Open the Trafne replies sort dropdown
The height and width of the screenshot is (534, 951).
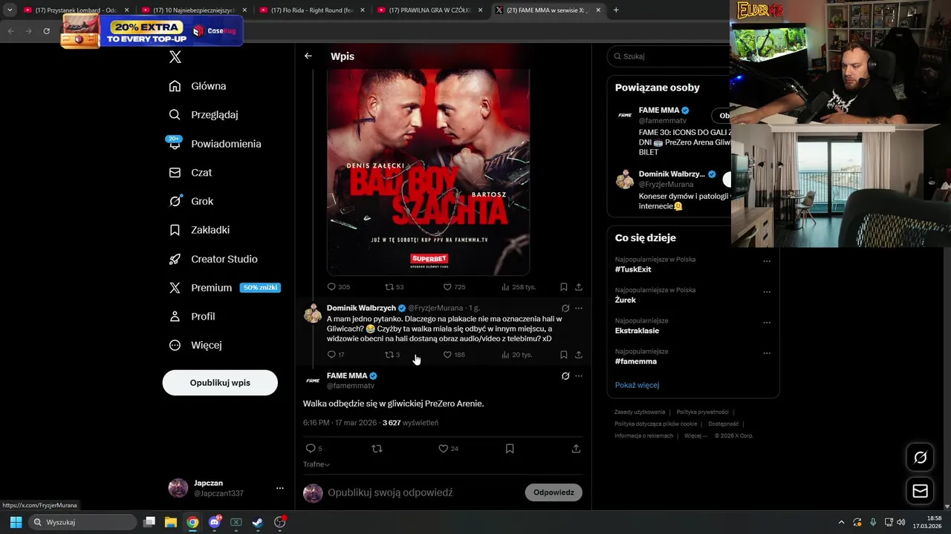point(317,464)
